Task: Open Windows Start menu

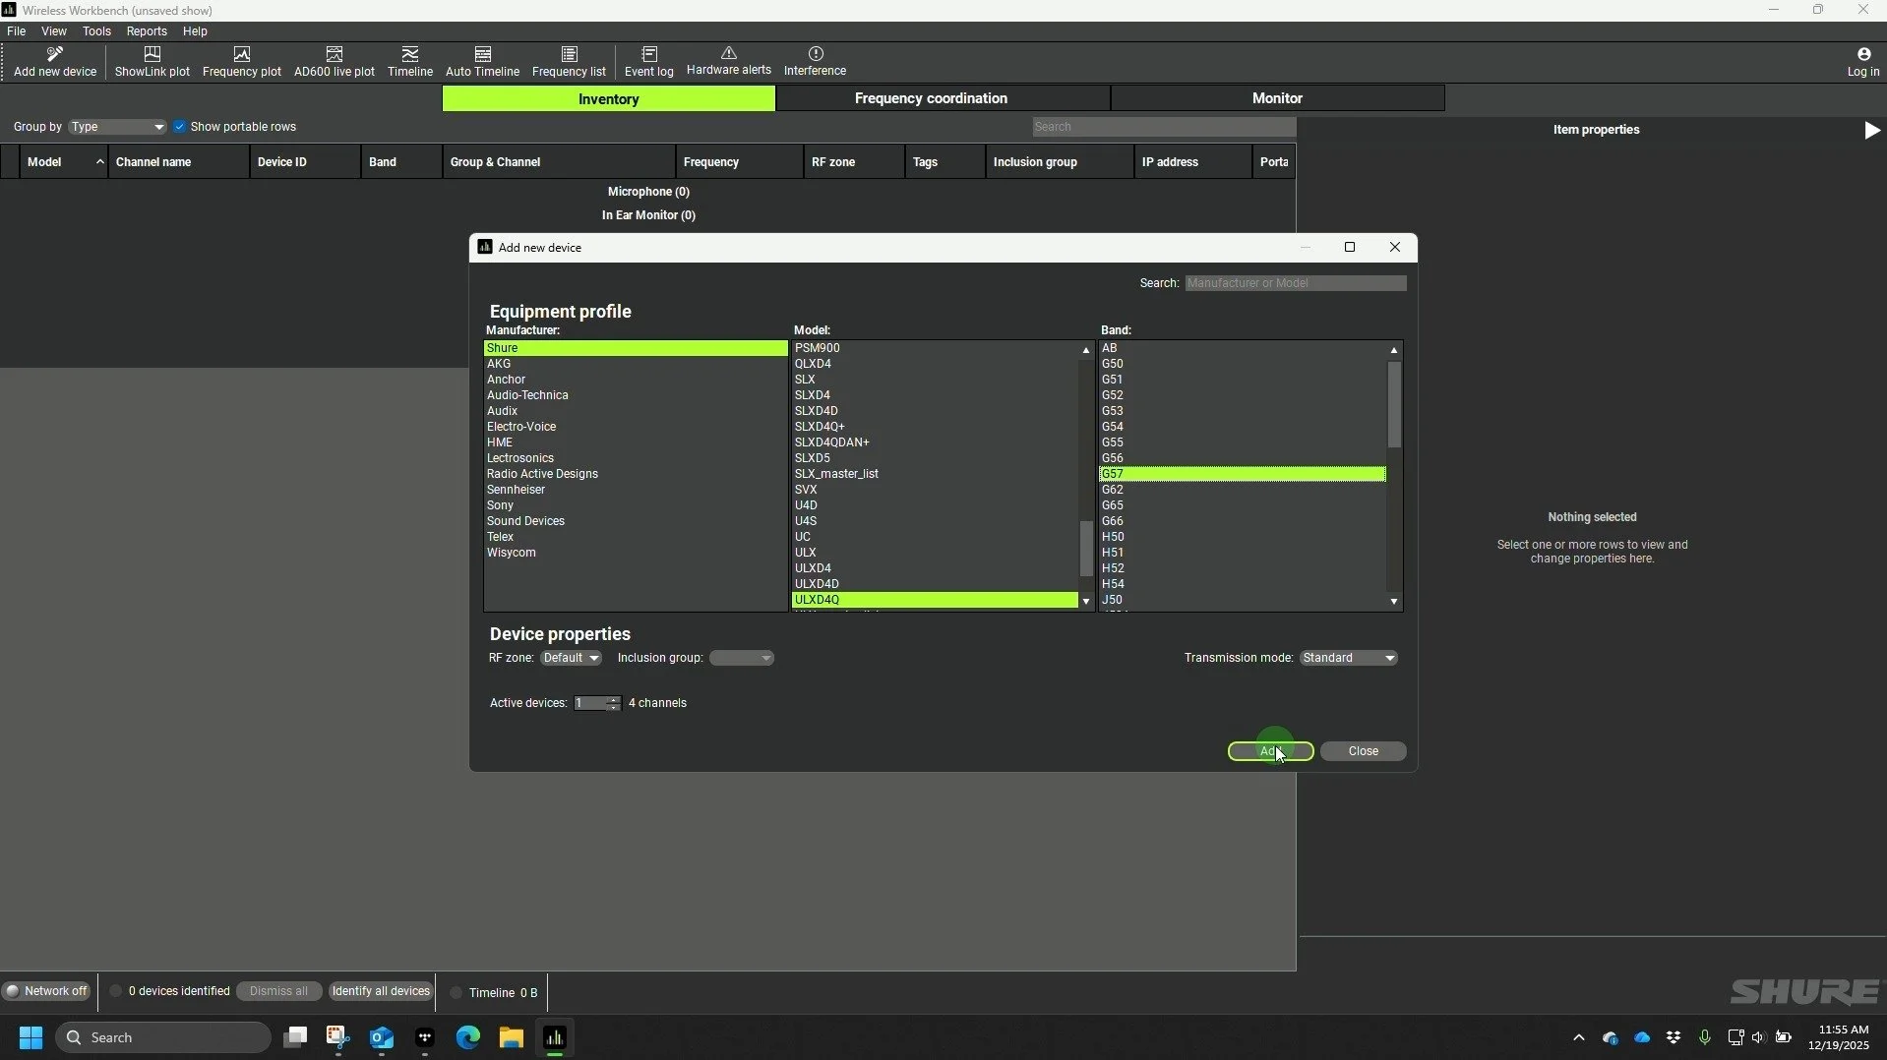Action: 30,1037
